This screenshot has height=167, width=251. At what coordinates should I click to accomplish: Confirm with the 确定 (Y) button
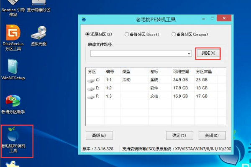179,136
